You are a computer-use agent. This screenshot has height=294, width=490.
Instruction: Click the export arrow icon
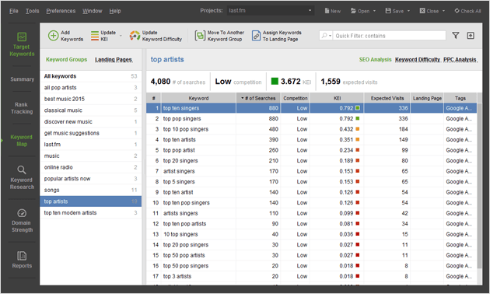(x=471, y=36)
